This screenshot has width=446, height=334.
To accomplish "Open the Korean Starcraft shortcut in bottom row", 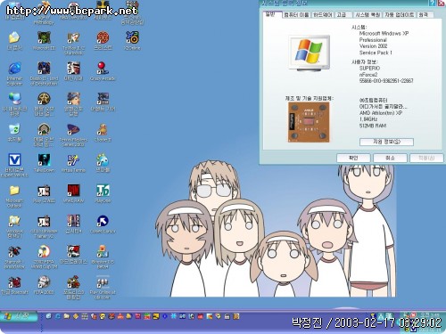I will (14, 282).
